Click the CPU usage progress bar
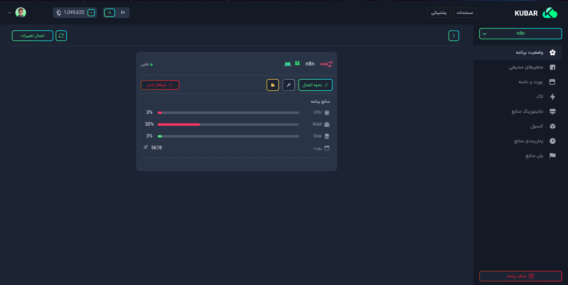Screen dimensions: 568x285 point(228,113)
